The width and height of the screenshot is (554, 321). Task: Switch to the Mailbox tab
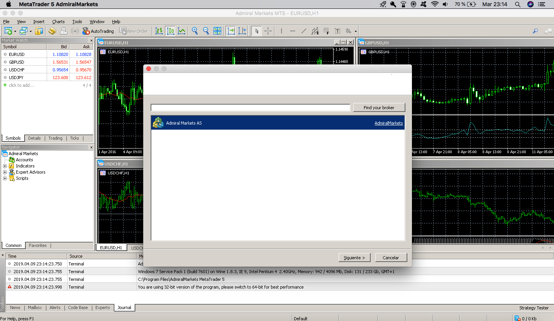pos(35,307)
